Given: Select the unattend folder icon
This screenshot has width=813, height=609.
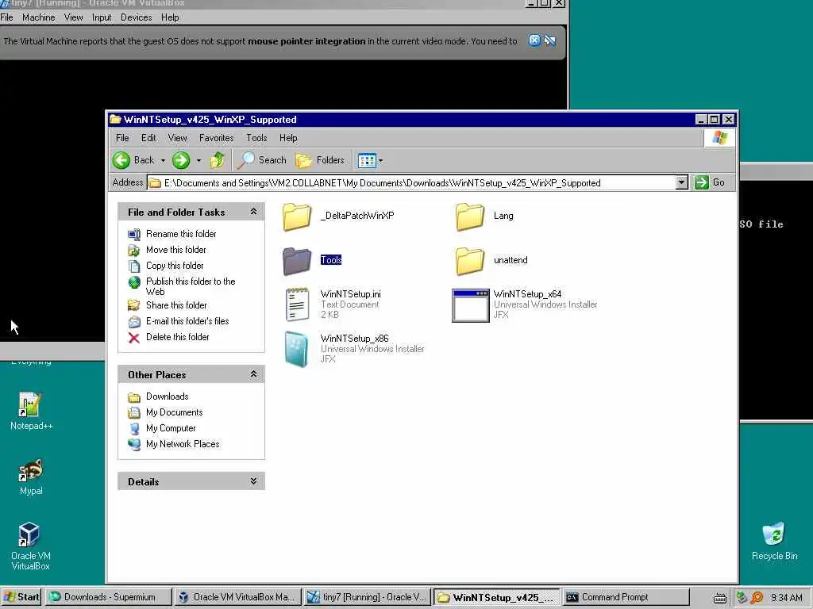Looking at the screenshot, I should click(470, 260).
